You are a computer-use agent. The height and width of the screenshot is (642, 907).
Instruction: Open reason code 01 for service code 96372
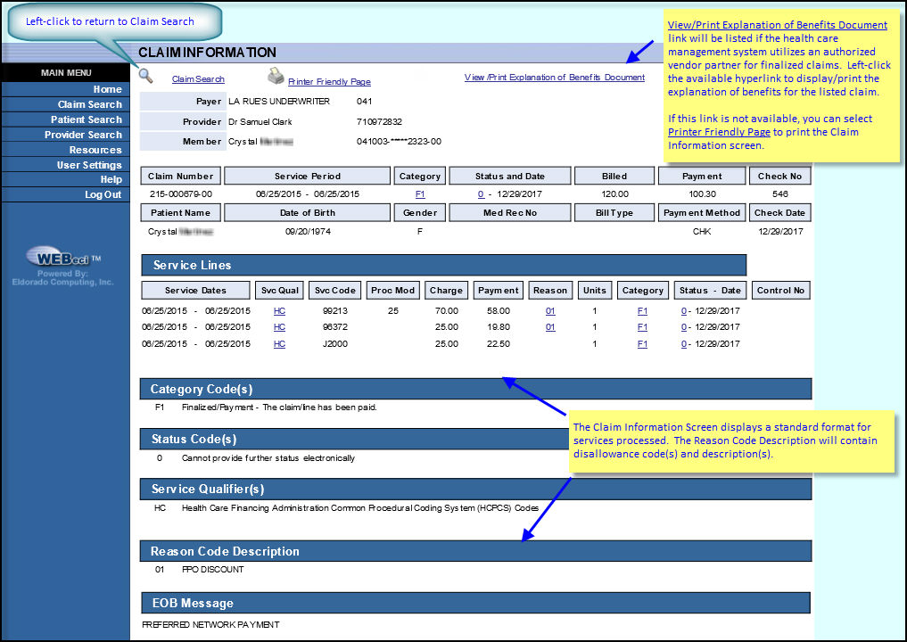click(550, 327)
